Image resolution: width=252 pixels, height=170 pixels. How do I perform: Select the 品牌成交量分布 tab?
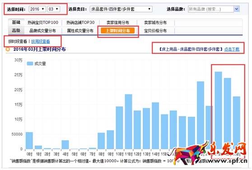coord(42,31)
